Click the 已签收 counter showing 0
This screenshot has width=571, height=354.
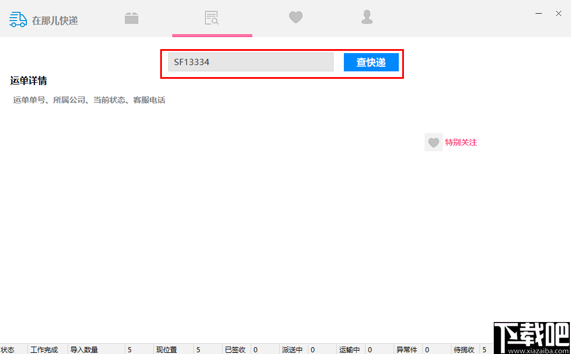pyautogui.click(x=235, y=349)
